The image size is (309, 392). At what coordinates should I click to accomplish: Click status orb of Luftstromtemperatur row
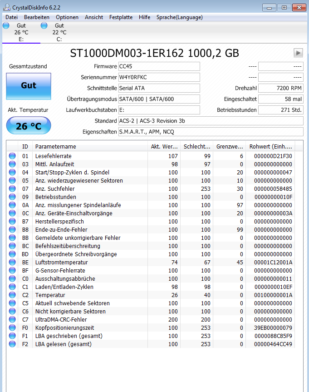[x=12, y=262]
